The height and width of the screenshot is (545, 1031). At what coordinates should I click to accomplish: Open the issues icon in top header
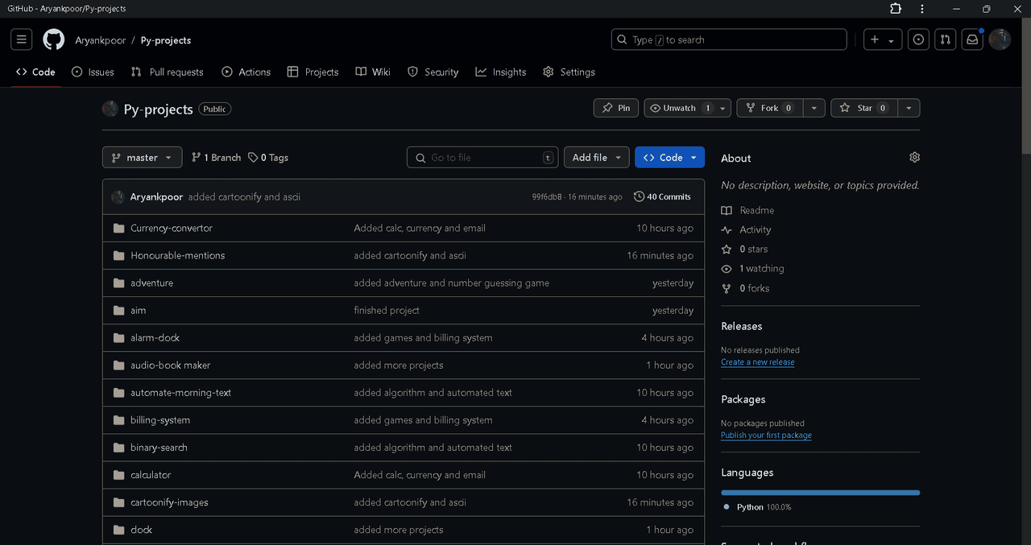point(918,39)
